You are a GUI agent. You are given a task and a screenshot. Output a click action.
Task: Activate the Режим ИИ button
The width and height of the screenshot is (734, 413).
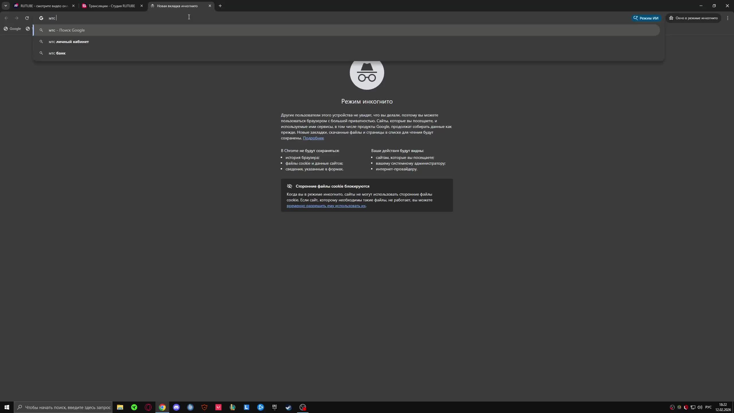click(646, 18)
